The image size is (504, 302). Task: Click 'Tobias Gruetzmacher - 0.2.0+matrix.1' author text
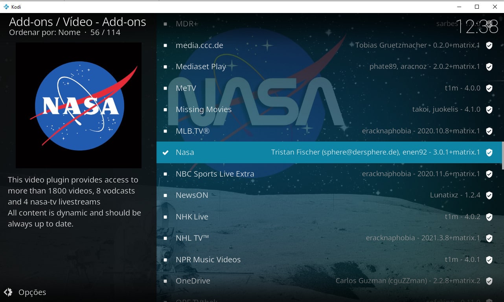tap(418, 45)
